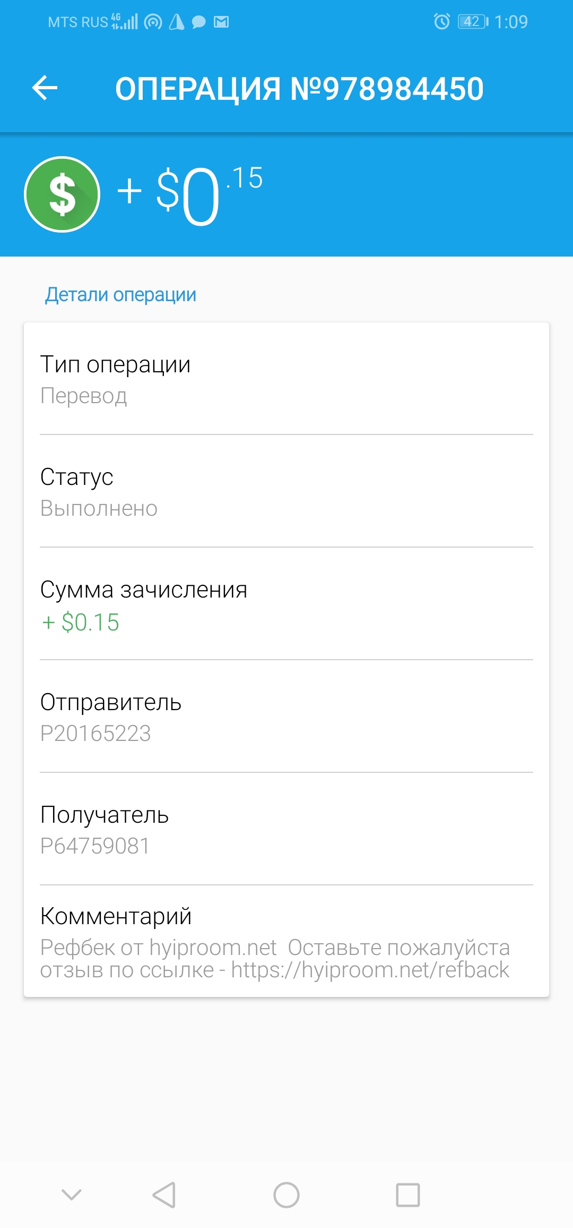The height and width of the screenshot is (1228, 573).
Task: Tap the Android home circle button
Action: click(286, 1195)
